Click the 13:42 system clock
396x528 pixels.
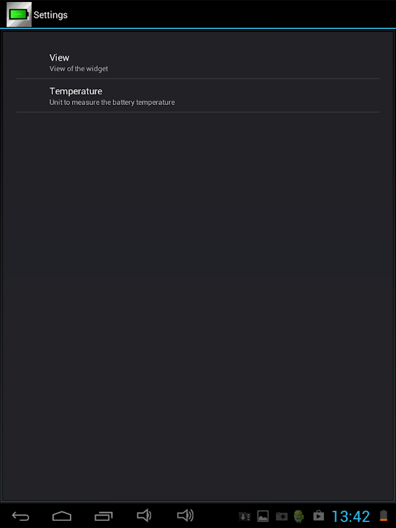350,516
